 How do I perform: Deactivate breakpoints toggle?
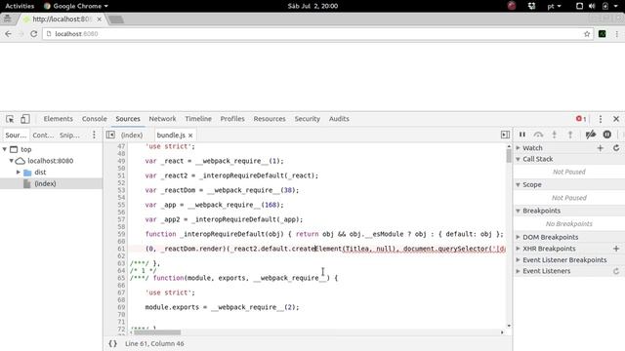pyautogui.click(x=591, y=135)
